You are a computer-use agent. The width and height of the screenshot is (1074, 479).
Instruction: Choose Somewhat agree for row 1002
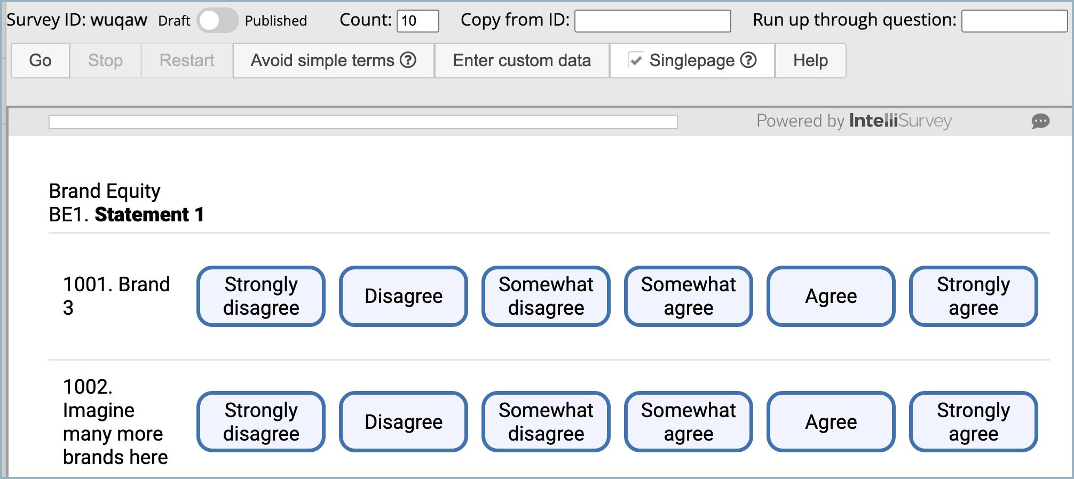pos(689,422)
